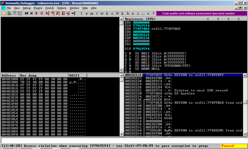
Task: Click the Execute till return icon
Action: [x=68, y=13]
